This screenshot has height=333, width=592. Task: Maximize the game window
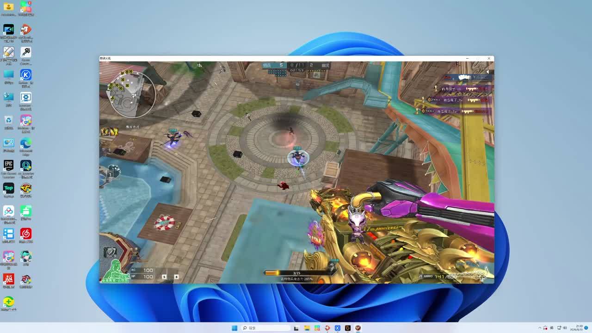pos(478,58)
